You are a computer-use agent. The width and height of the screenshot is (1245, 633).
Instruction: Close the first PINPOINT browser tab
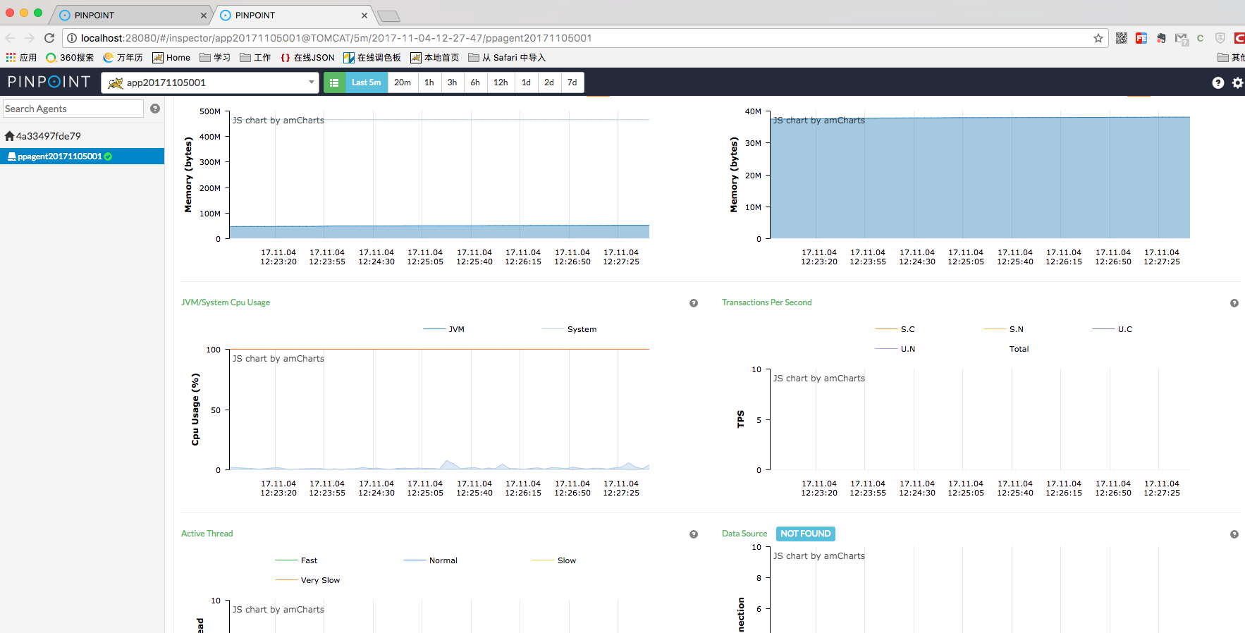pyautogui.click(x=204, y=15)
